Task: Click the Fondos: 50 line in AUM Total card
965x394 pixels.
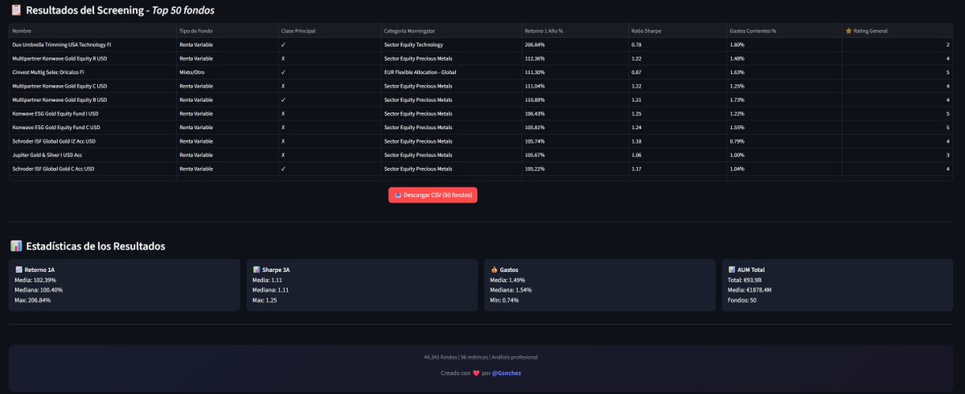Action: click(742, 300)
